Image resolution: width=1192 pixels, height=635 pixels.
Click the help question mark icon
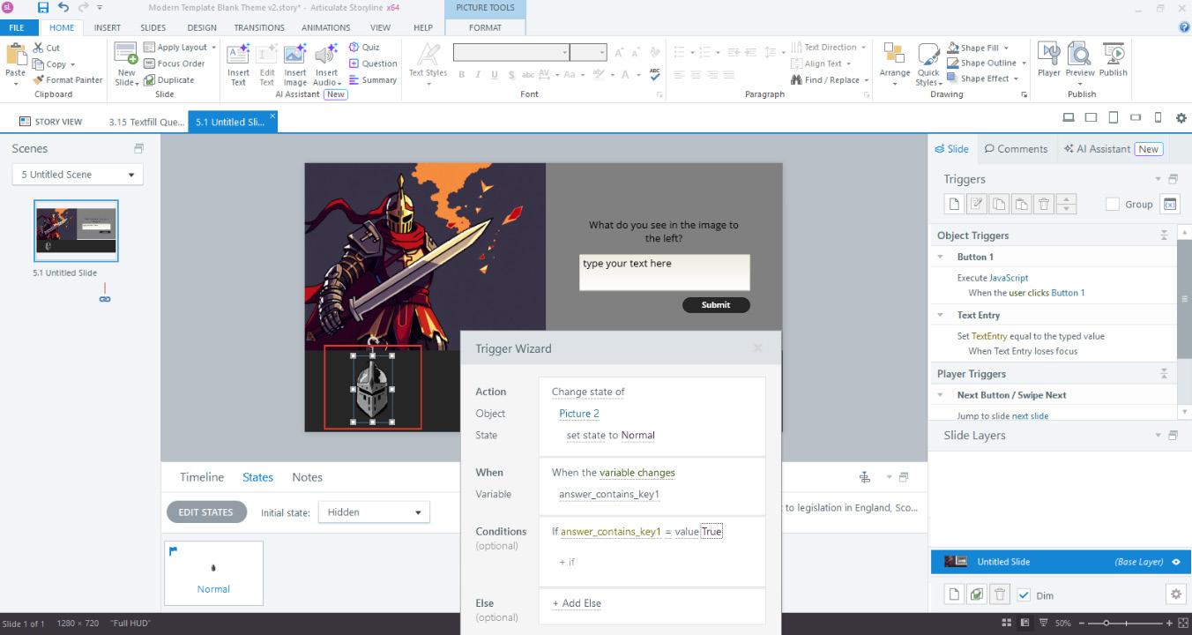(1184, 27)
